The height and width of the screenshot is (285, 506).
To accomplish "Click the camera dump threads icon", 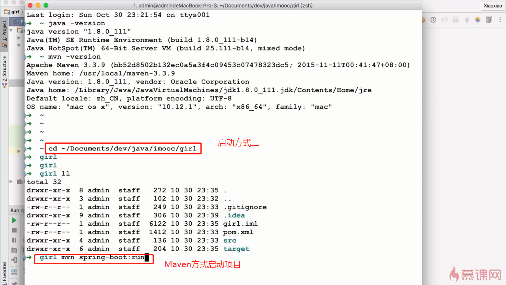I will [x=14, y=250].
